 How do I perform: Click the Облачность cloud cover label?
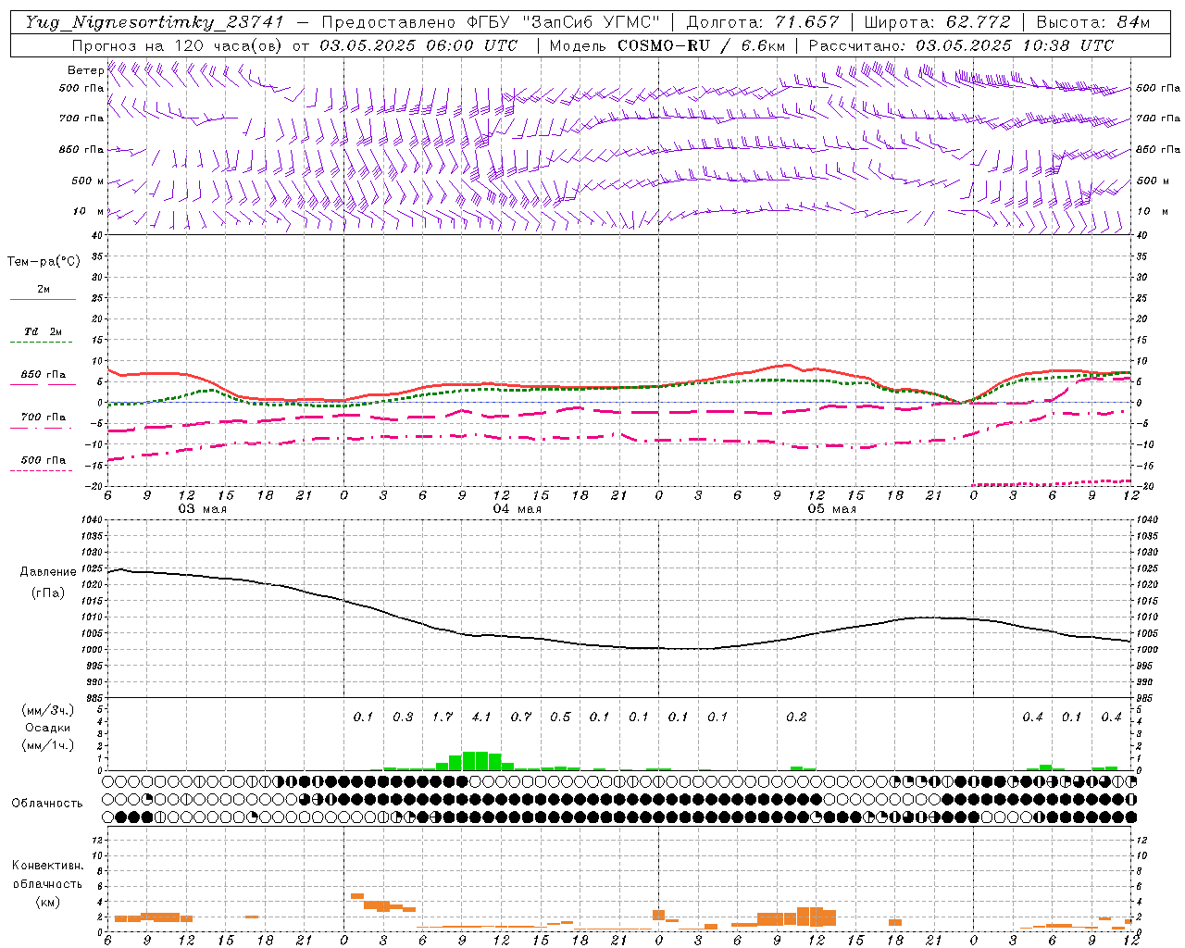(x=47, y=804)
